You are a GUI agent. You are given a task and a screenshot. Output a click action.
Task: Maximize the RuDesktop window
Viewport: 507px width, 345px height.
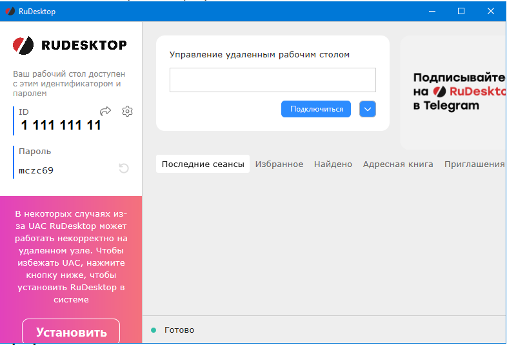coord(461,11)
